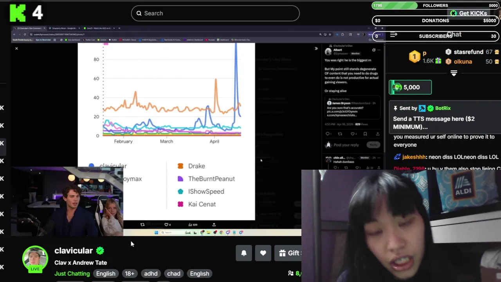The width and height of the screenshot is (501, 282).
Task: Click the share icon below the chart photo
Action: [x=214, y=224]
